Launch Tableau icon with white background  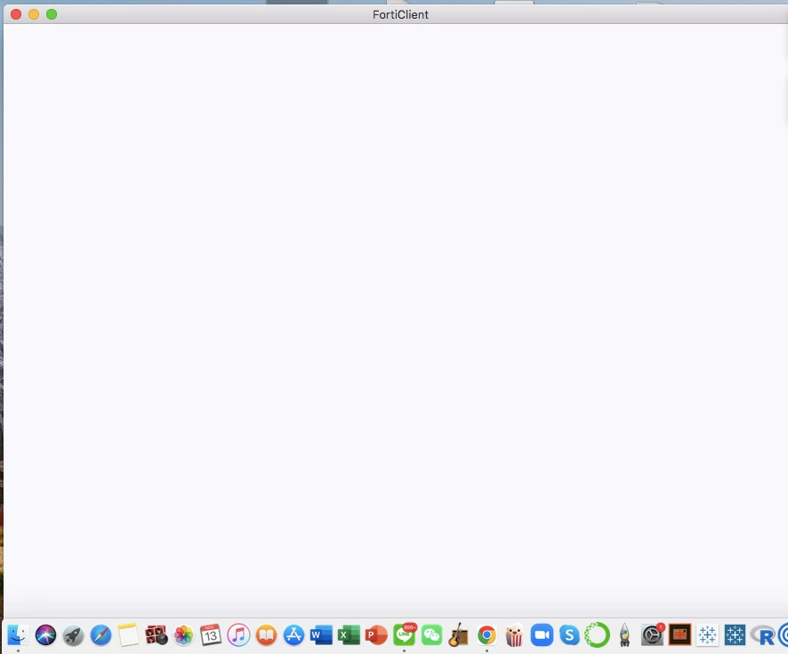708,635
